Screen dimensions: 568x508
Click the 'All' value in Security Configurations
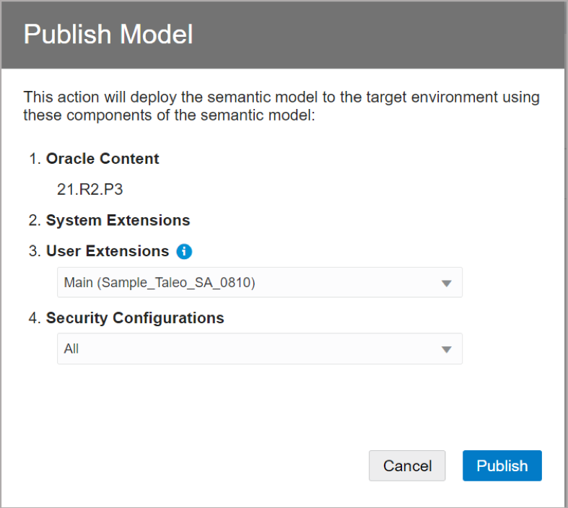click(71, 349)
